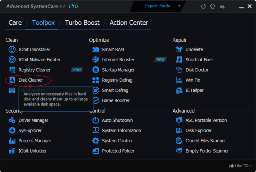Open the skin icon in title bar
The height and width of the screenshot is (172, 256).
pyautogui.click(x=212, y=6)
